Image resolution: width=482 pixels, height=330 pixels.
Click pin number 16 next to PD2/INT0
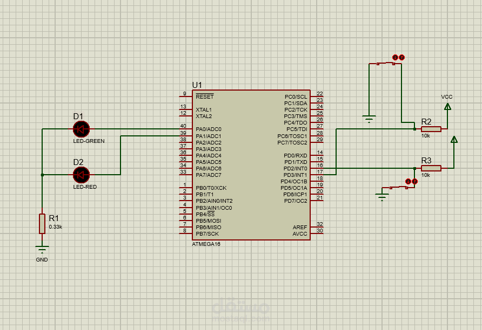tap(320, 166)
